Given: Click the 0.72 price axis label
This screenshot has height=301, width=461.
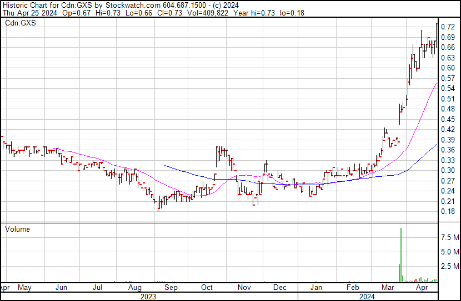Looking at the screenshot, I should point(448,27).
